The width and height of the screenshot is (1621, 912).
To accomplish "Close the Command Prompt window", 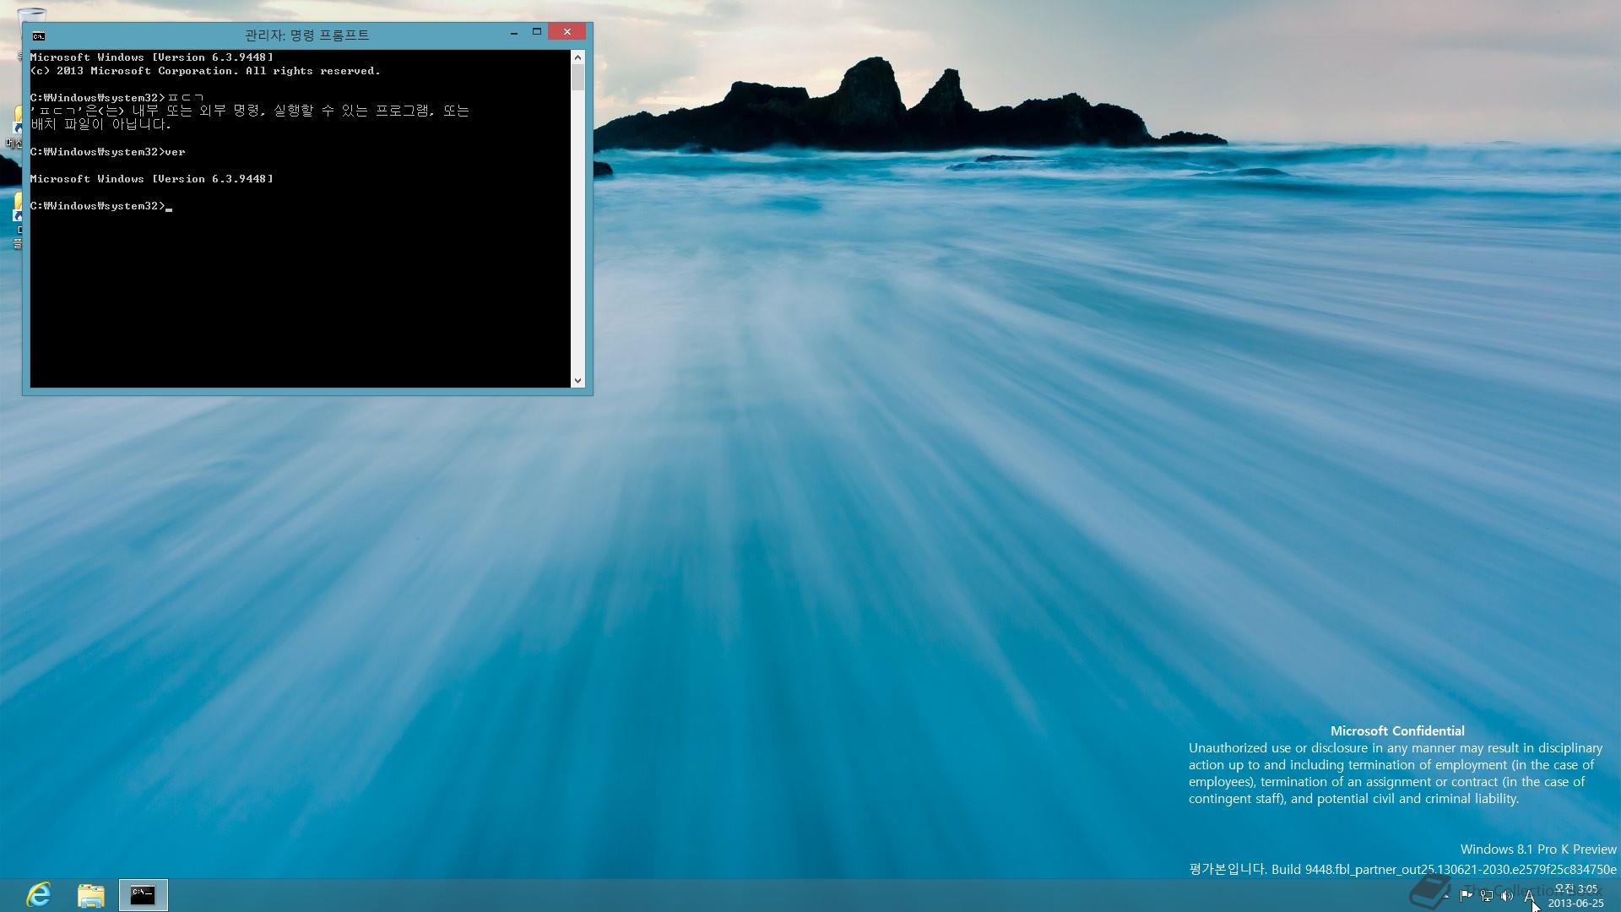I will tap(567, 32).
